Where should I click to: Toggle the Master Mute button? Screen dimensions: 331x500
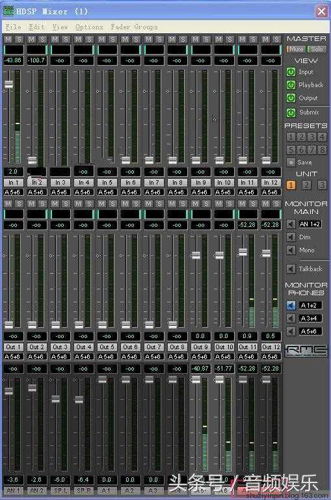point(296,49)
